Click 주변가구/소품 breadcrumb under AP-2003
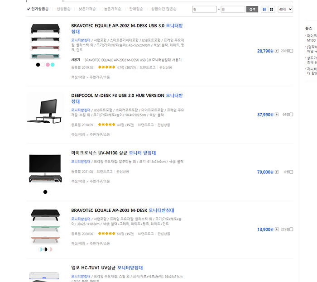 [100, 244]
